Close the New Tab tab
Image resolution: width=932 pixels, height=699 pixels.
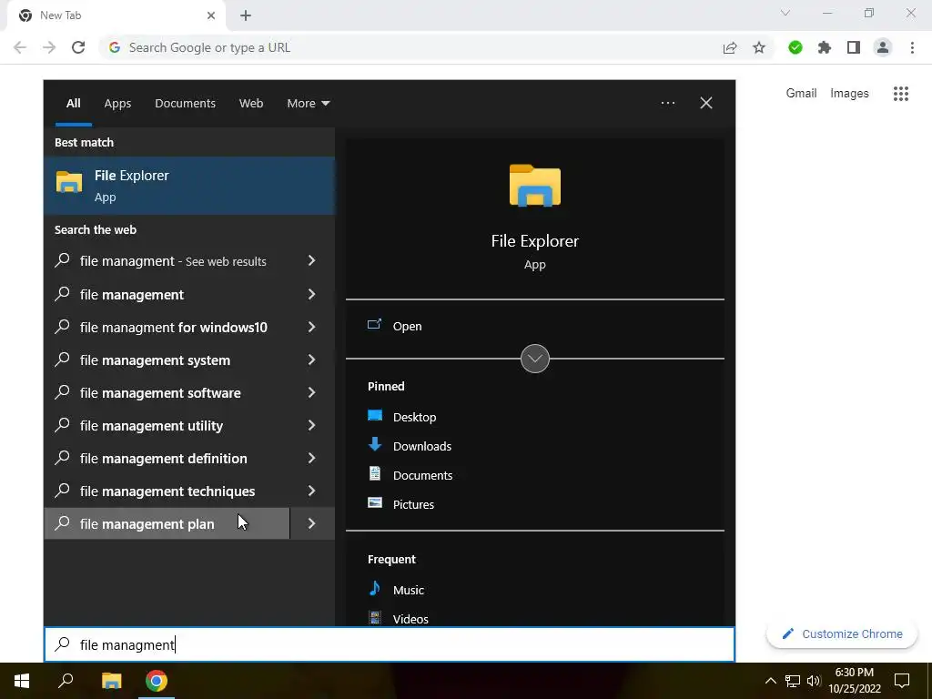211,15
